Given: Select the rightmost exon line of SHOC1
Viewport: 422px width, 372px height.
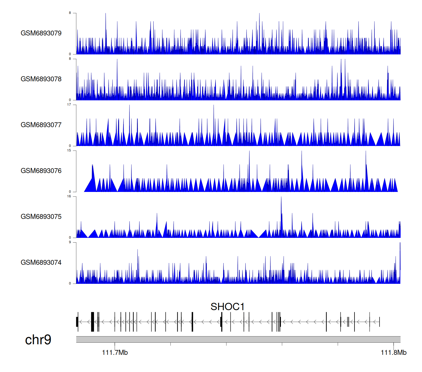Looking at the screenshot, I should tap(380, 322).
